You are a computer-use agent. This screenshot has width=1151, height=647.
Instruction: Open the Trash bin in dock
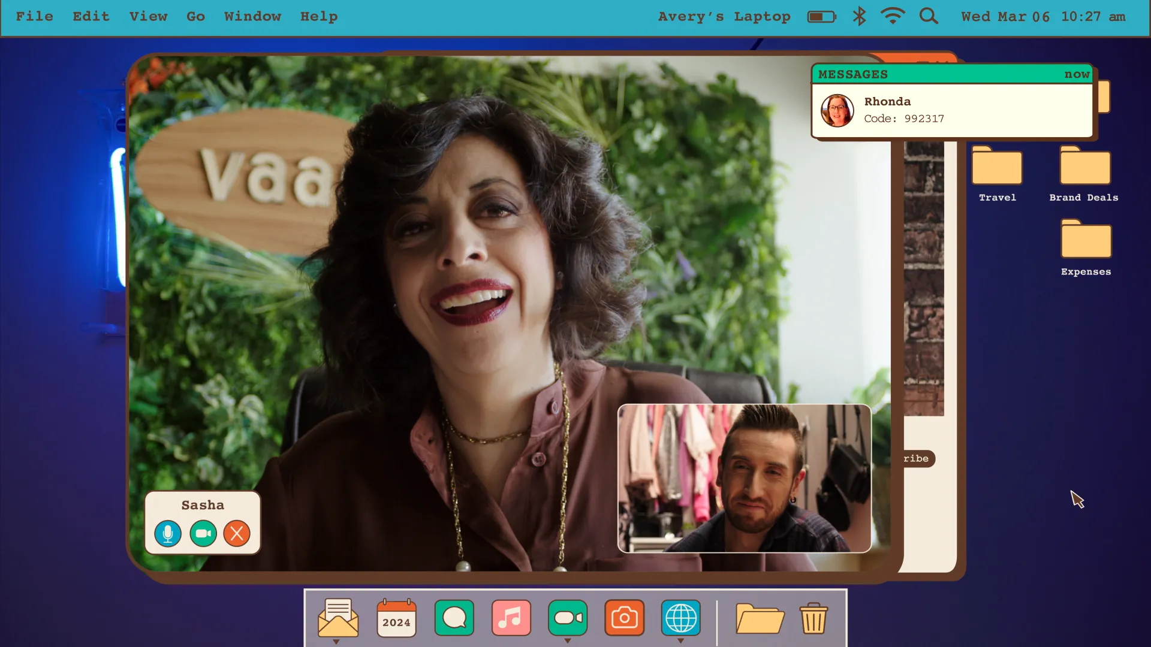click(813, 618)
